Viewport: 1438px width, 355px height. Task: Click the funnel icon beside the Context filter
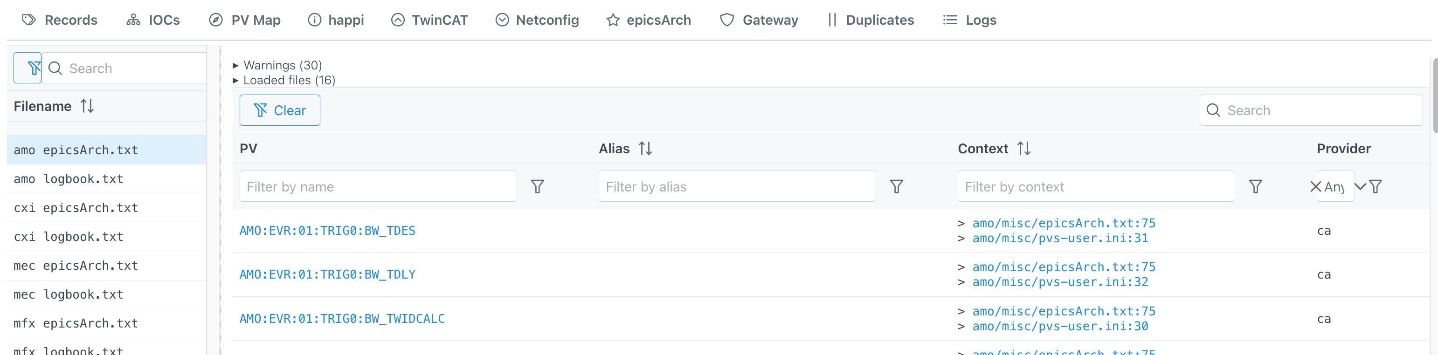(1256, 186)
